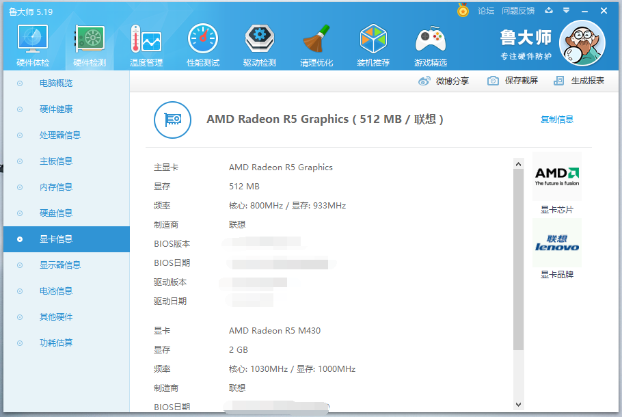Image resolution: width=622 pixels, height=417 pixels.
Task: Select 显卡信息 in sidebar
Action: [x=67, y=239]
